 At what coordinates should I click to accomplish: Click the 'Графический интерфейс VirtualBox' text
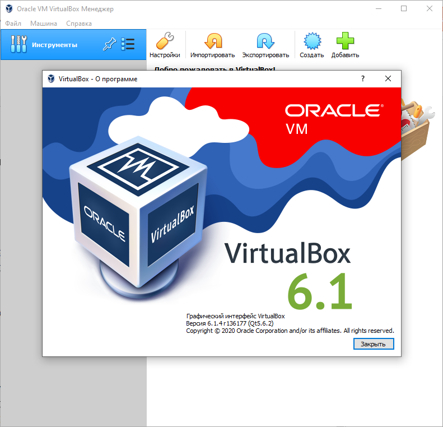[235, 316]
